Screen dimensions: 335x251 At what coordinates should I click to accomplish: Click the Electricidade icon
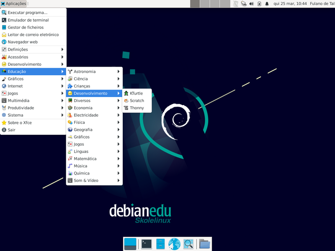[70, 115]
